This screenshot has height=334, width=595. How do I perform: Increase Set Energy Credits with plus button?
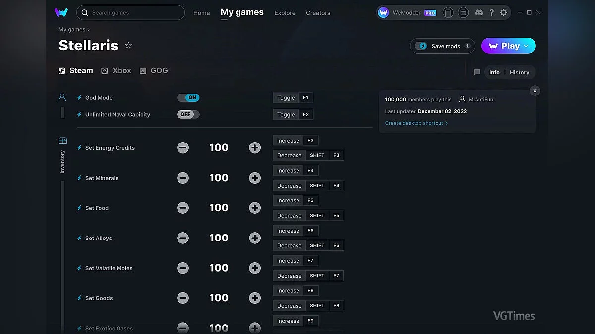(255, 148)
